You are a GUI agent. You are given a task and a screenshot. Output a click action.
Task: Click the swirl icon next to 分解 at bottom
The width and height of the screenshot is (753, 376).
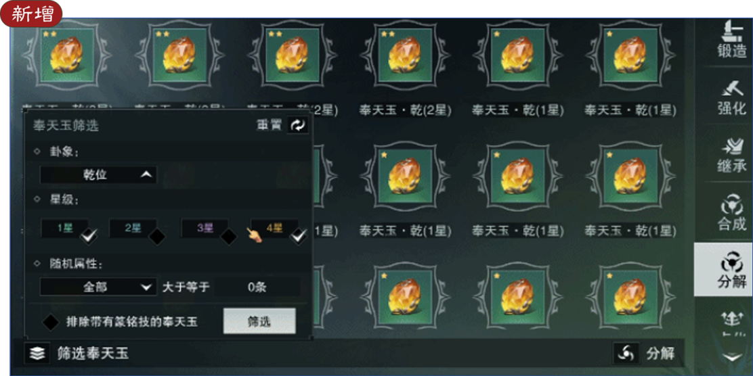(626, 354)
